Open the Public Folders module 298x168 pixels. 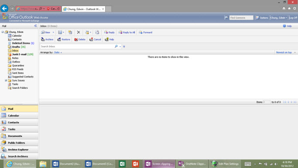coord(19,143)
